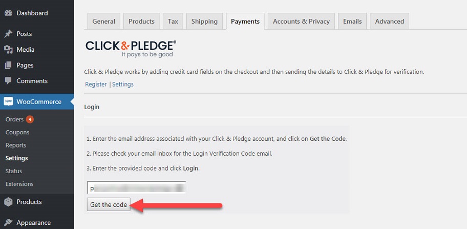Follow the Register link

(96, 85)
